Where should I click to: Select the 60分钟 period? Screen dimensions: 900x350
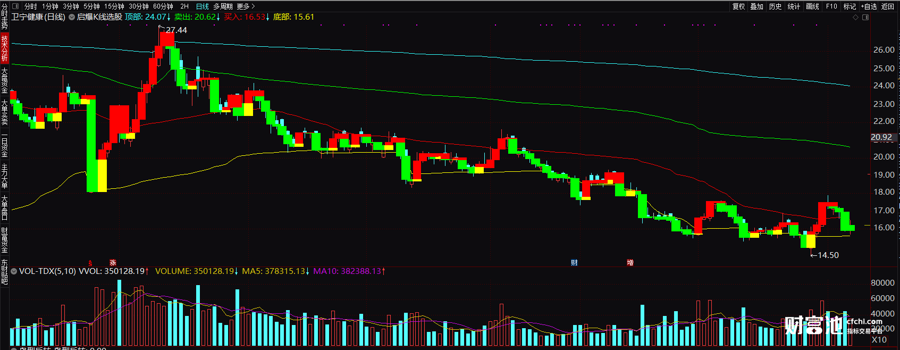(163, 6)
